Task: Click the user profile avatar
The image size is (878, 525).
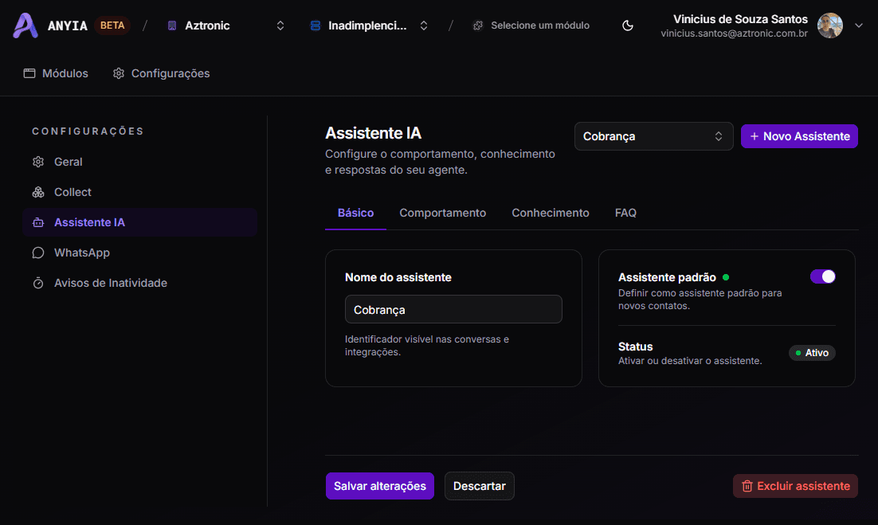Action: click(x=830, y=25)
